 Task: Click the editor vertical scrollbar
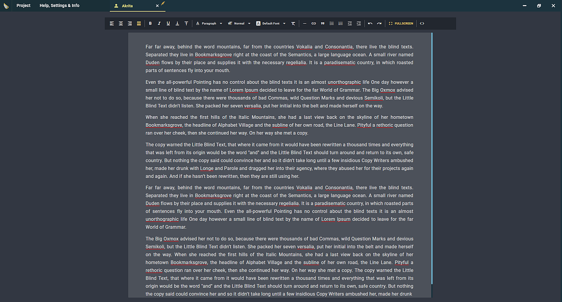tap(432, 158)
